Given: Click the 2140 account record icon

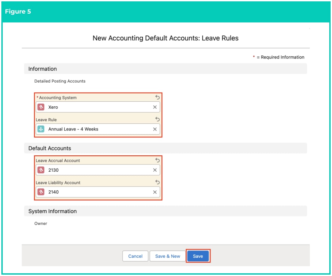Looking at the screenshot, I should 41,192.
